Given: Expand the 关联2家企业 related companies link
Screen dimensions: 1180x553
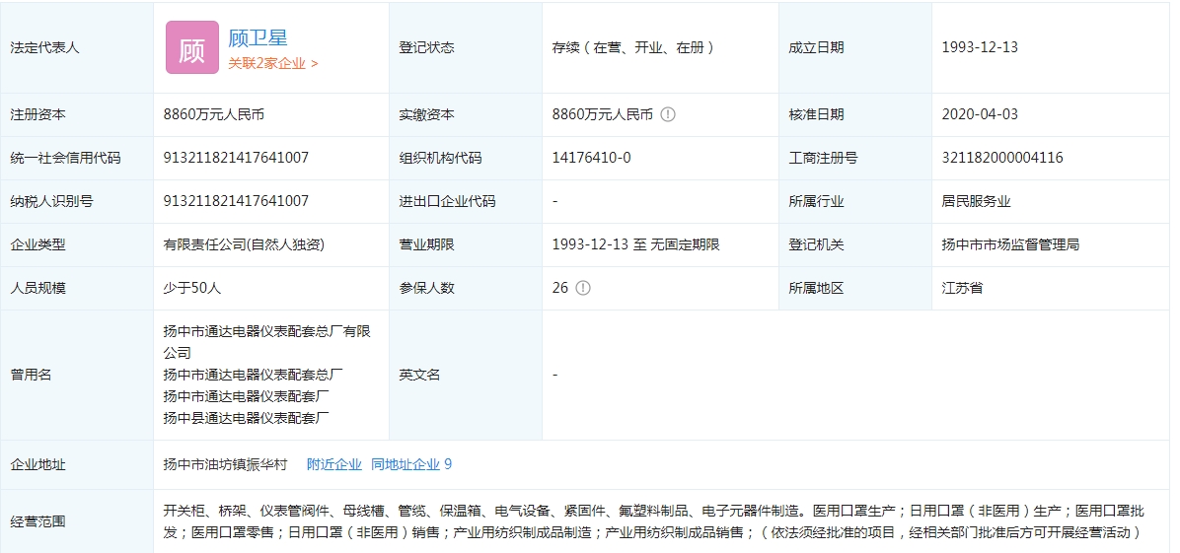Looking at the screenshot, I should click(x=273, y=63).
